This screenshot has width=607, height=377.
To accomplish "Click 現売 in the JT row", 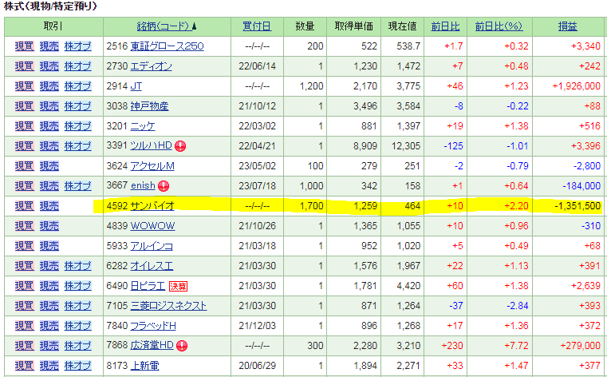I will (49, 86).
